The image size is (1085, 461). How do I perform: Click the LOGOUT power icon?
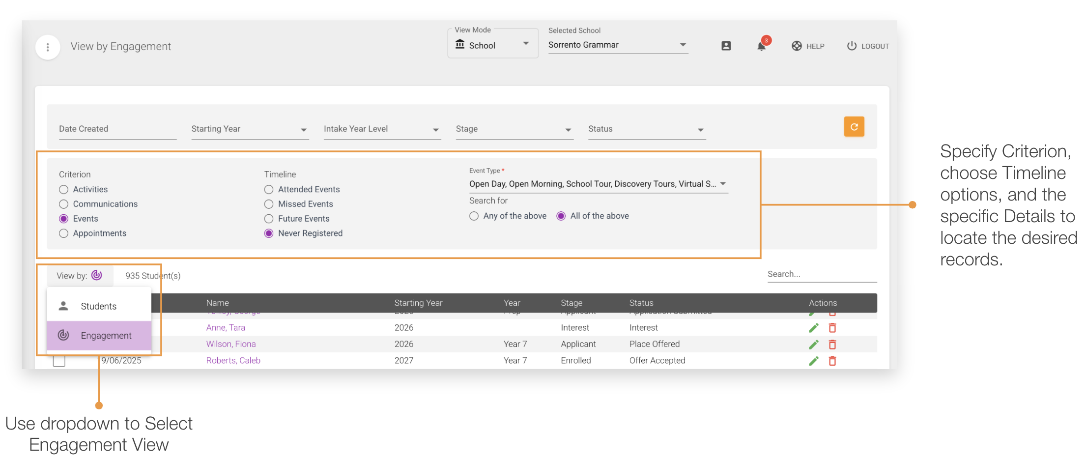pos(851,46)
